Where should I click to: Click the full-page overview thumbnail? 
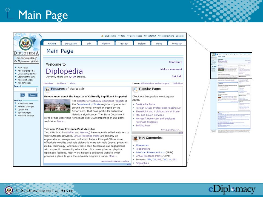[x=231, y=93]
